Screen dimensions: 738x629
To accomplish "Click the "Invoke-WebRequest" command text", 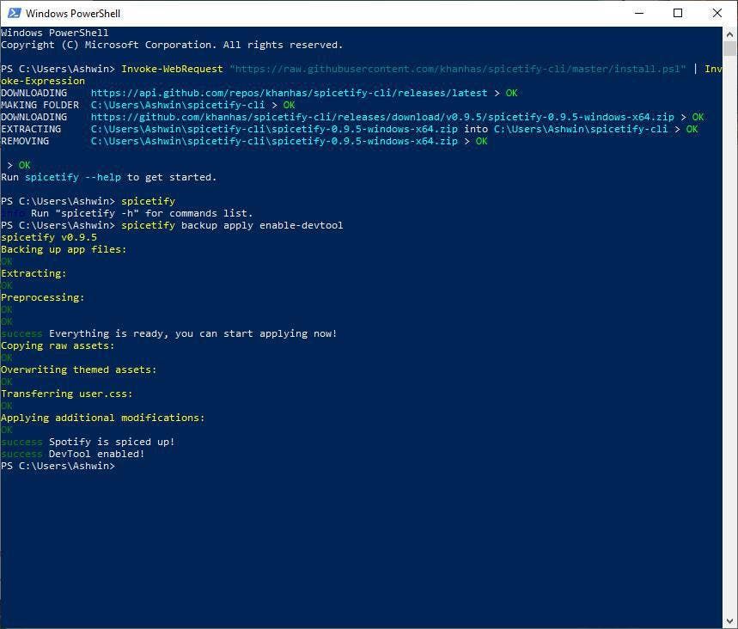I will coord(172,69).
